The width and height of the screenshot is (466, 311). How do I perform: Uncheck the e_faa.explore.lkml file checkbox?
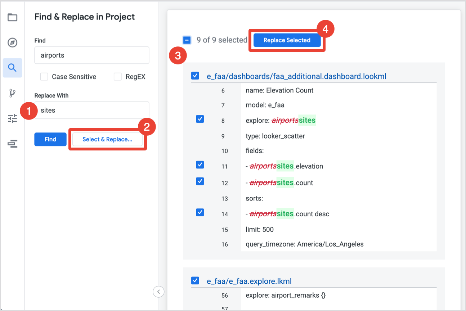pyautogui.click(x=195, y=280)
